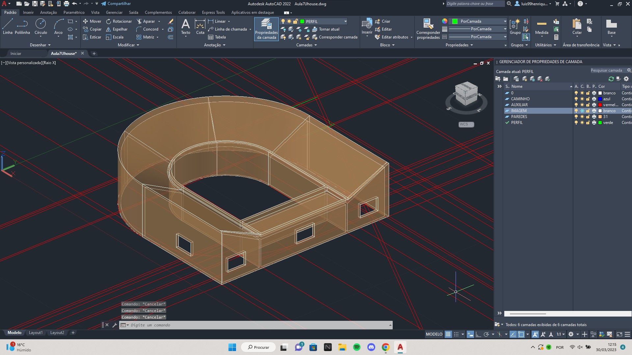Select the Polilinha tool

tap(22, 27)
